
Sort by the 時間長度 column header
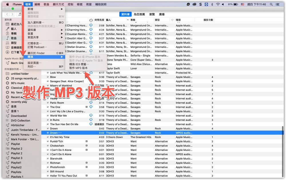(99, 20)
